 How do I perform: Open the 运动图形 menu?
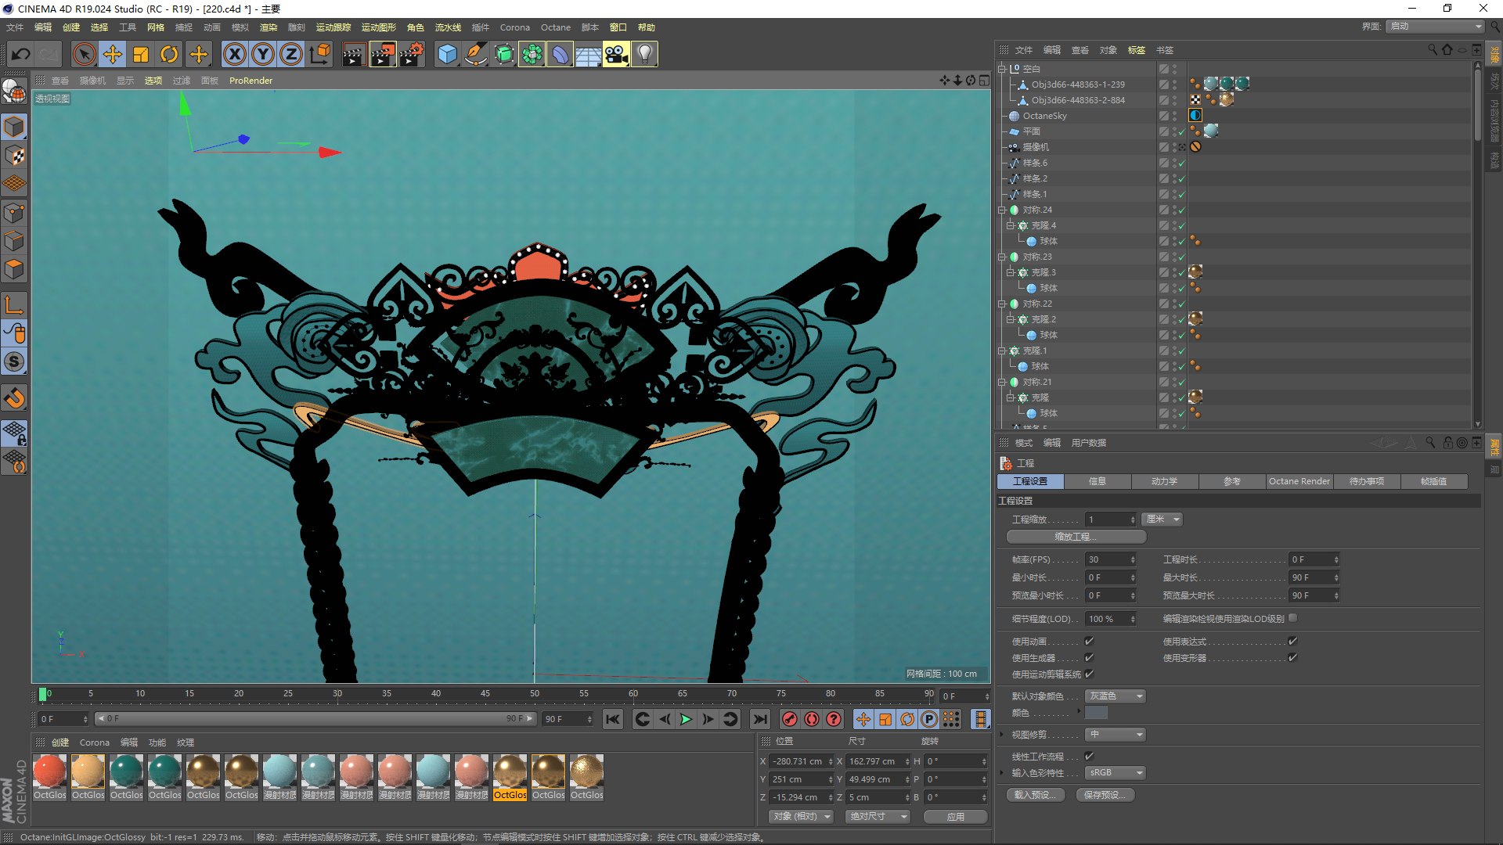click(378, 27)
